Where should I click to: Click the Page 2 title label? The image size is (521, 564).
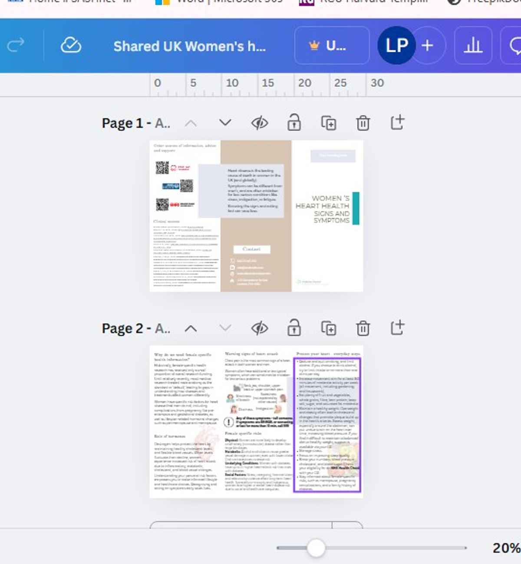(136, 329)
